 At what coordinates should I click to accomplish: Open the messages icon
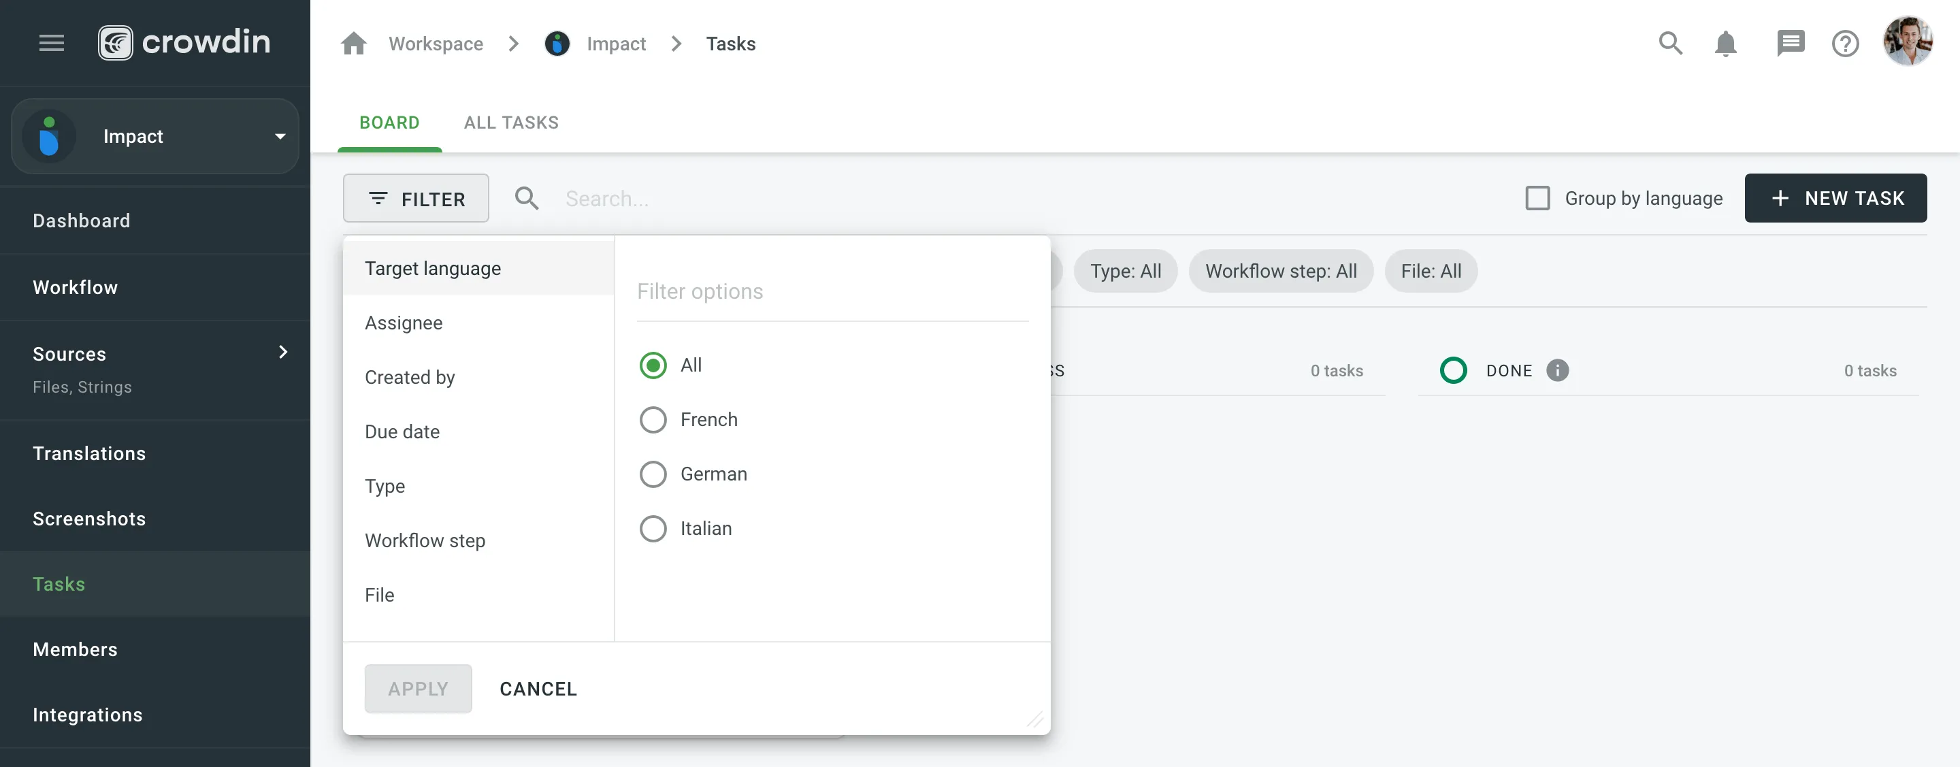click(1790, 44)
